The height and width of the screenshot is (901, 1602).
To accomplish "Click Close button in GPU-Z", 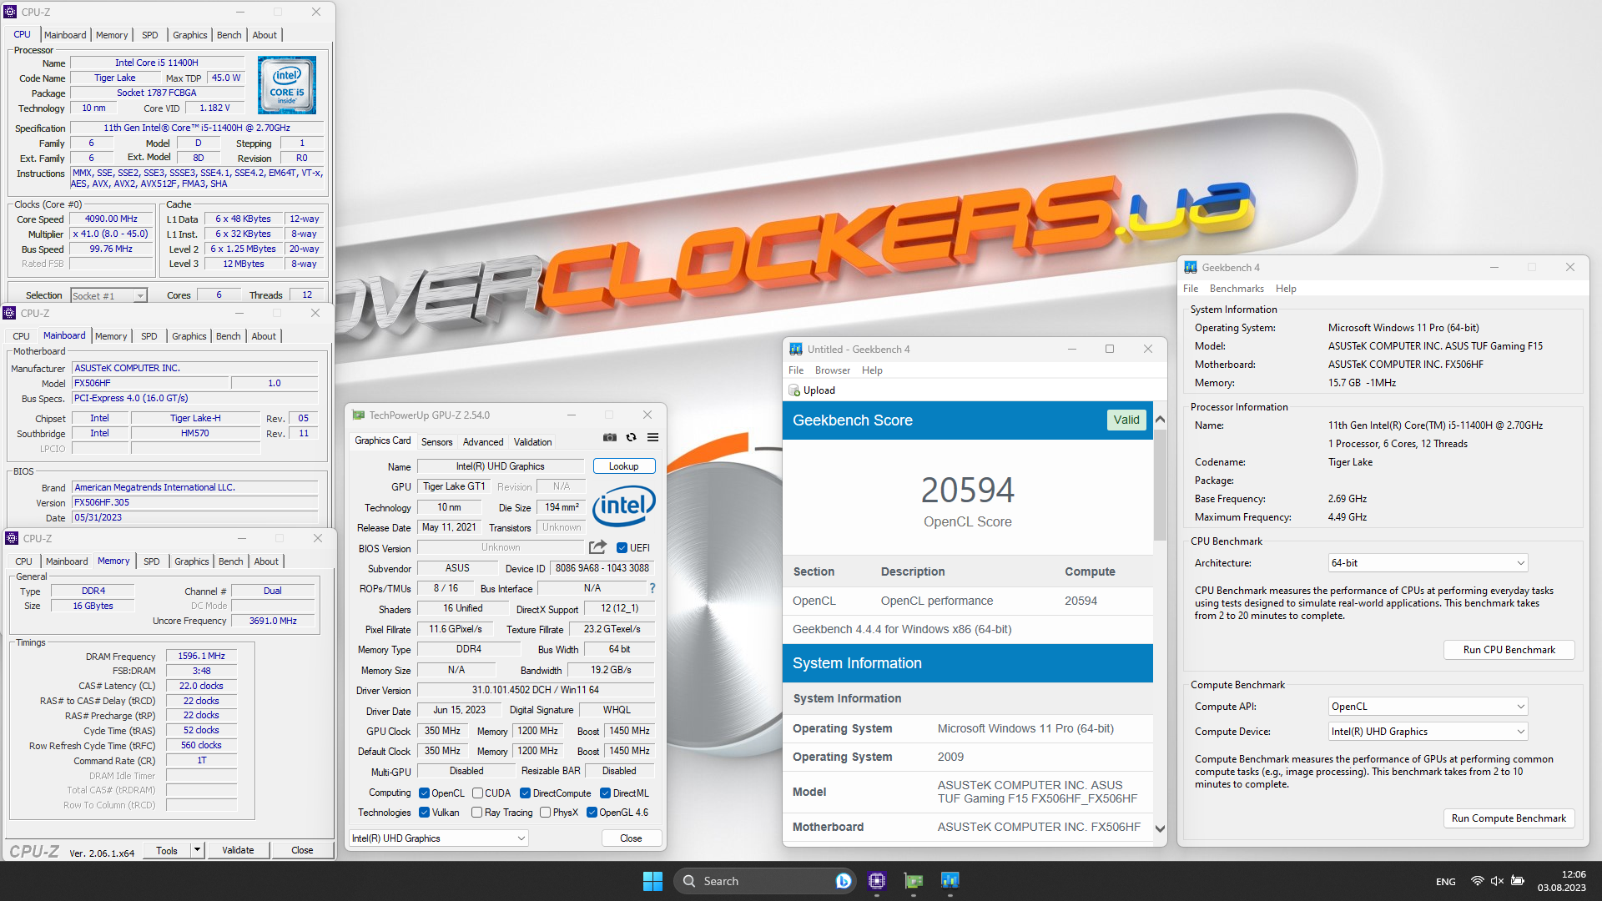I will (x=631, y=838).
